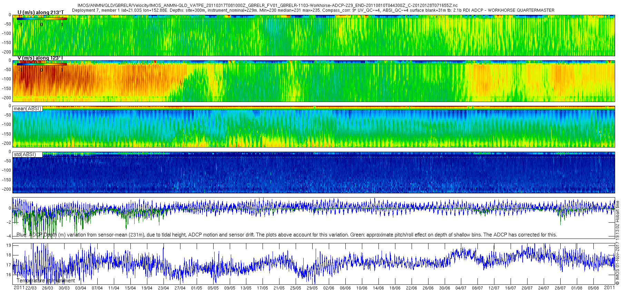Click the 24/07 date tick label
Screen dimensions: 621x293
544,288
